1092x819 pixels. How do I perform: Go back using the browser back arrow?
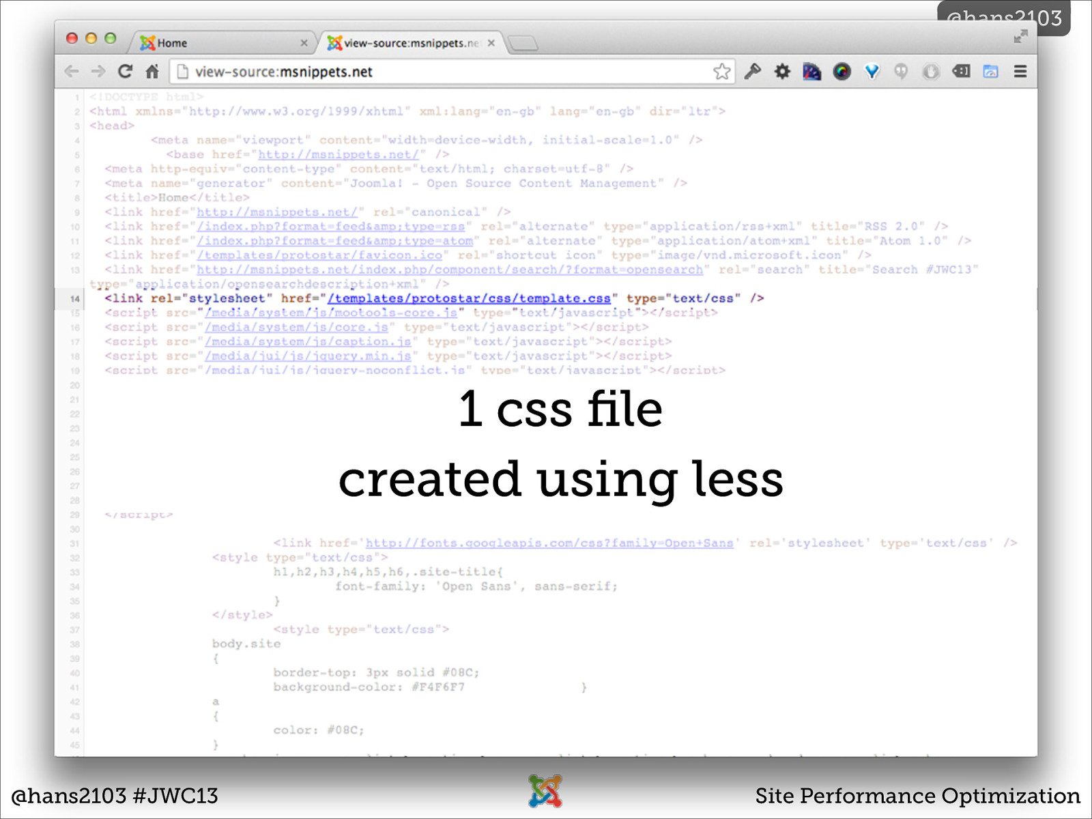(71, 72)
